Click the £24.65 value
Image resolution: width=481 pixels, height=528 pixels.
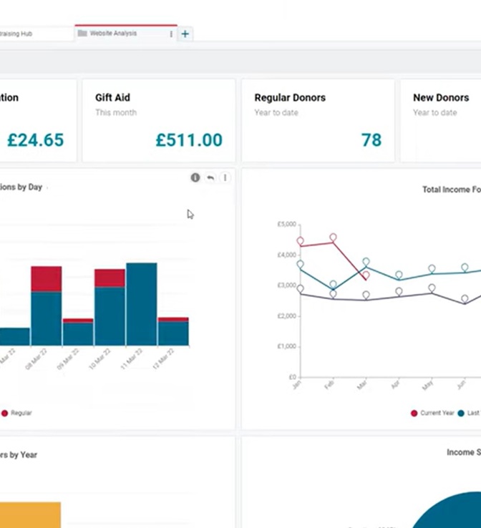click(x=35, y=140)
